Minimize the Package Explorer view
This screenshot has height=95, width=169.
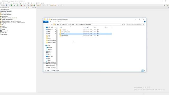pos(33,8)
